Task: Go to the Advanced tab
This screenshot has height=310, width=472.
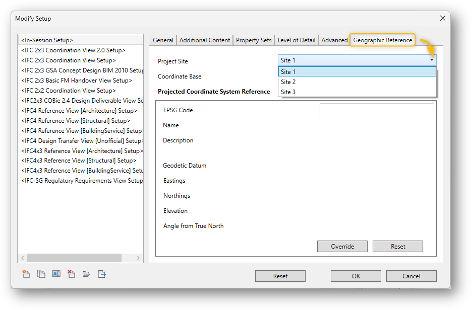Action: 334,40
